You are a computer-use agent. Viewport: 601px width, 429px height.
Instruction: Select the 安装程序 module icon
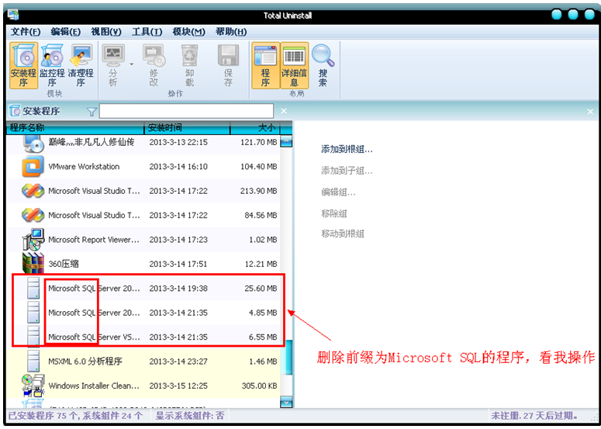point(24,66)
